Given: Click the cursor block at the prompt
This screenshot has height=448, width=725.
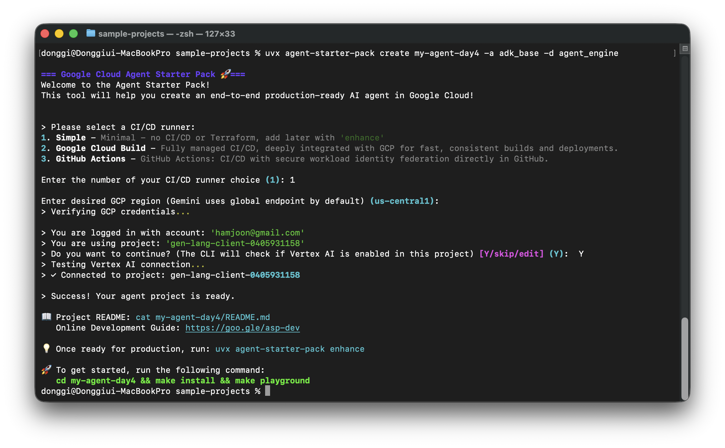Looking at the screenshot, I should click(x=267, y=391).
